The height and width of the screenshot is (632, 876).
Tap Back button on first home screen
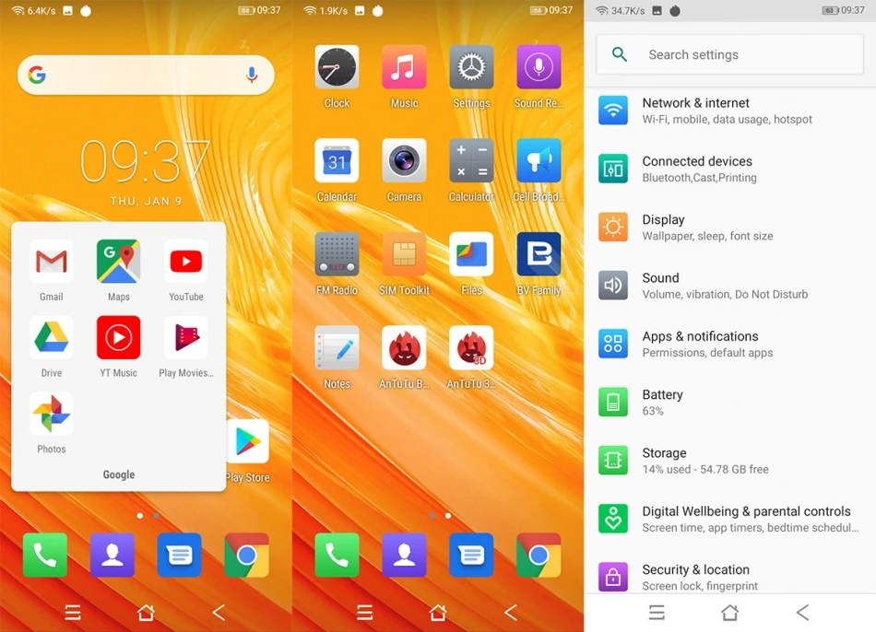pos(219,613)
